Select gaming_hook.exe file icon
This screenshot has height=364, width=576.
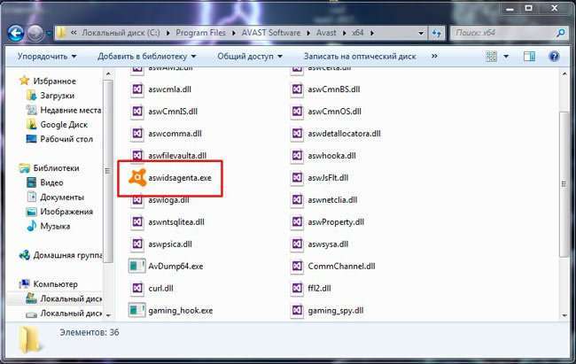pyautogui.click(x=137, y=310)
